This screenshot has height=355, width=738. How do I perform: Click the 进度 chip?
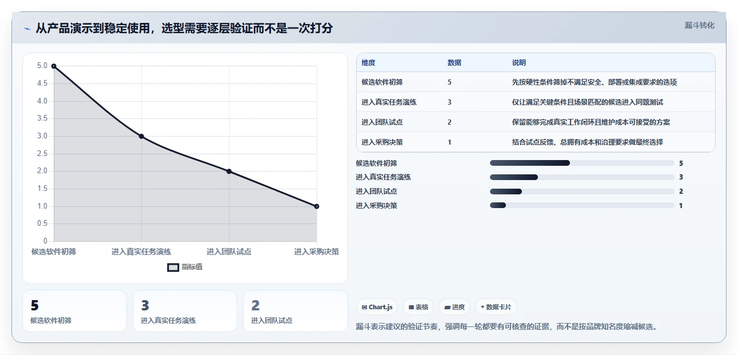click(454, 307)
